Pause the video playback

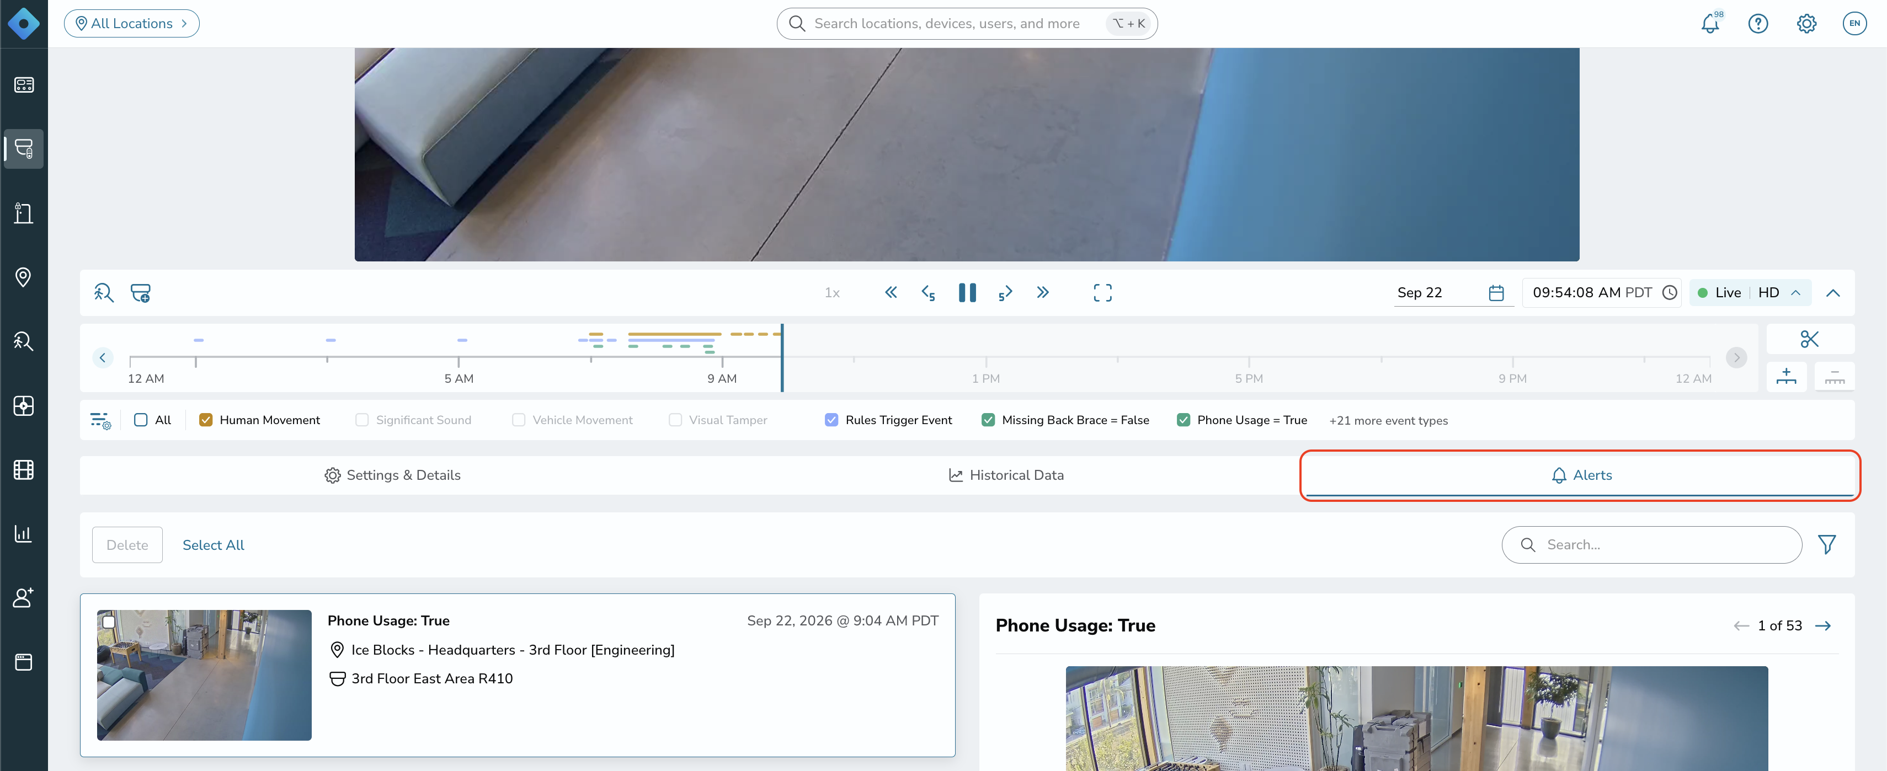(x=967, y=293)
